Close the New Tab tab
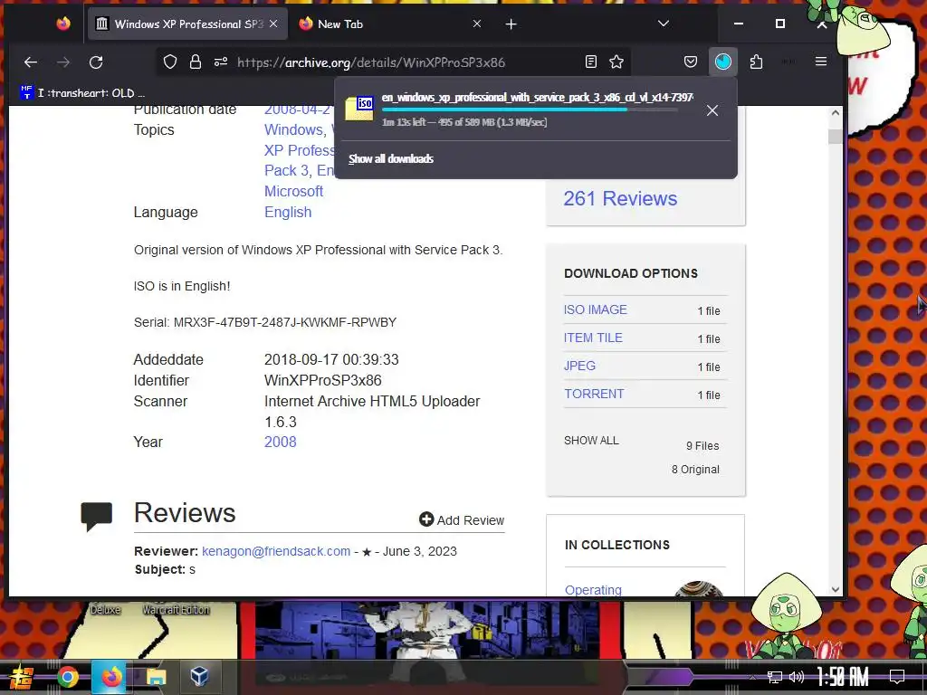Viewport: 927px width, 695px height. [x=477, y=24]
